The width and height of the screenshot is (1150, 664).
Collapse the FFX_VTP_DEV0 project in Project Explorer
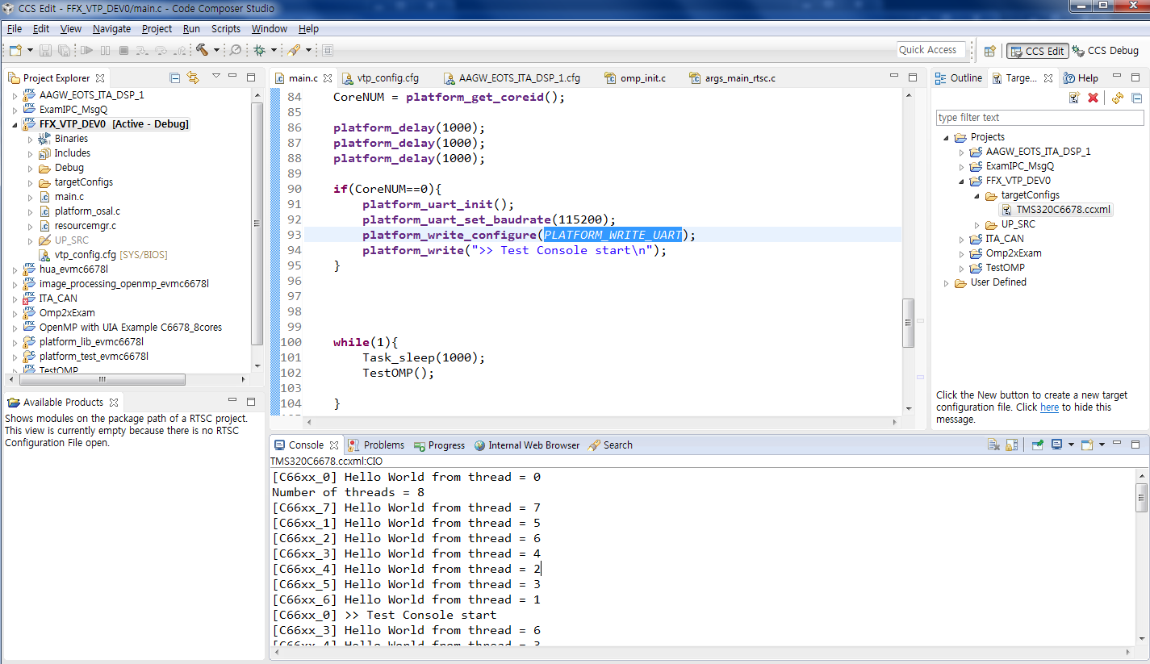pos(15,124)
